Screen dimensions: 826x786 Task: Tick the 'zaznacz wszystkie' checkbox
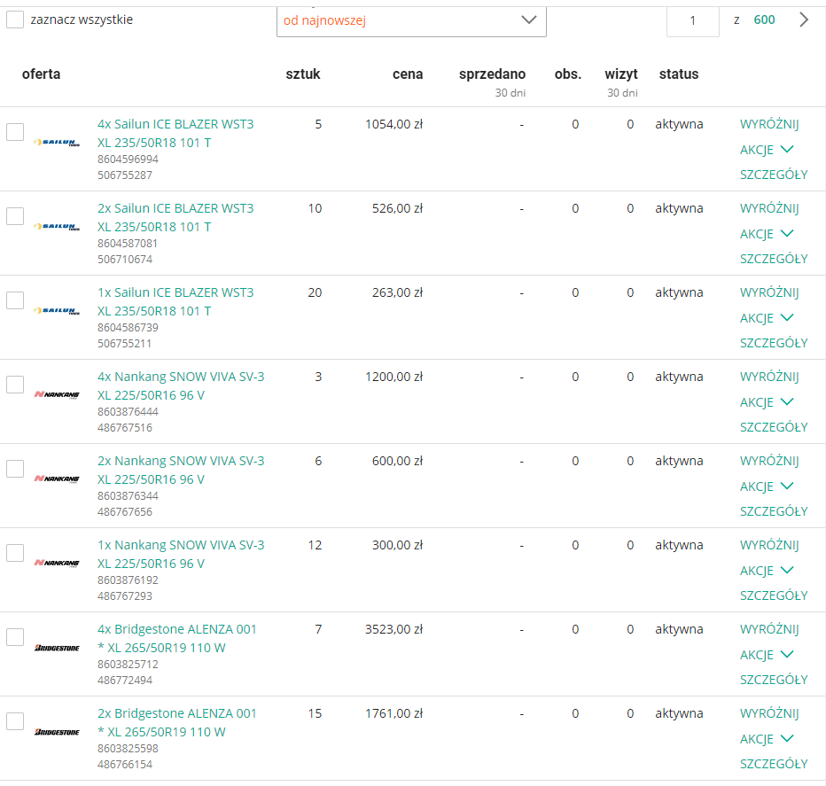(15, 19)
